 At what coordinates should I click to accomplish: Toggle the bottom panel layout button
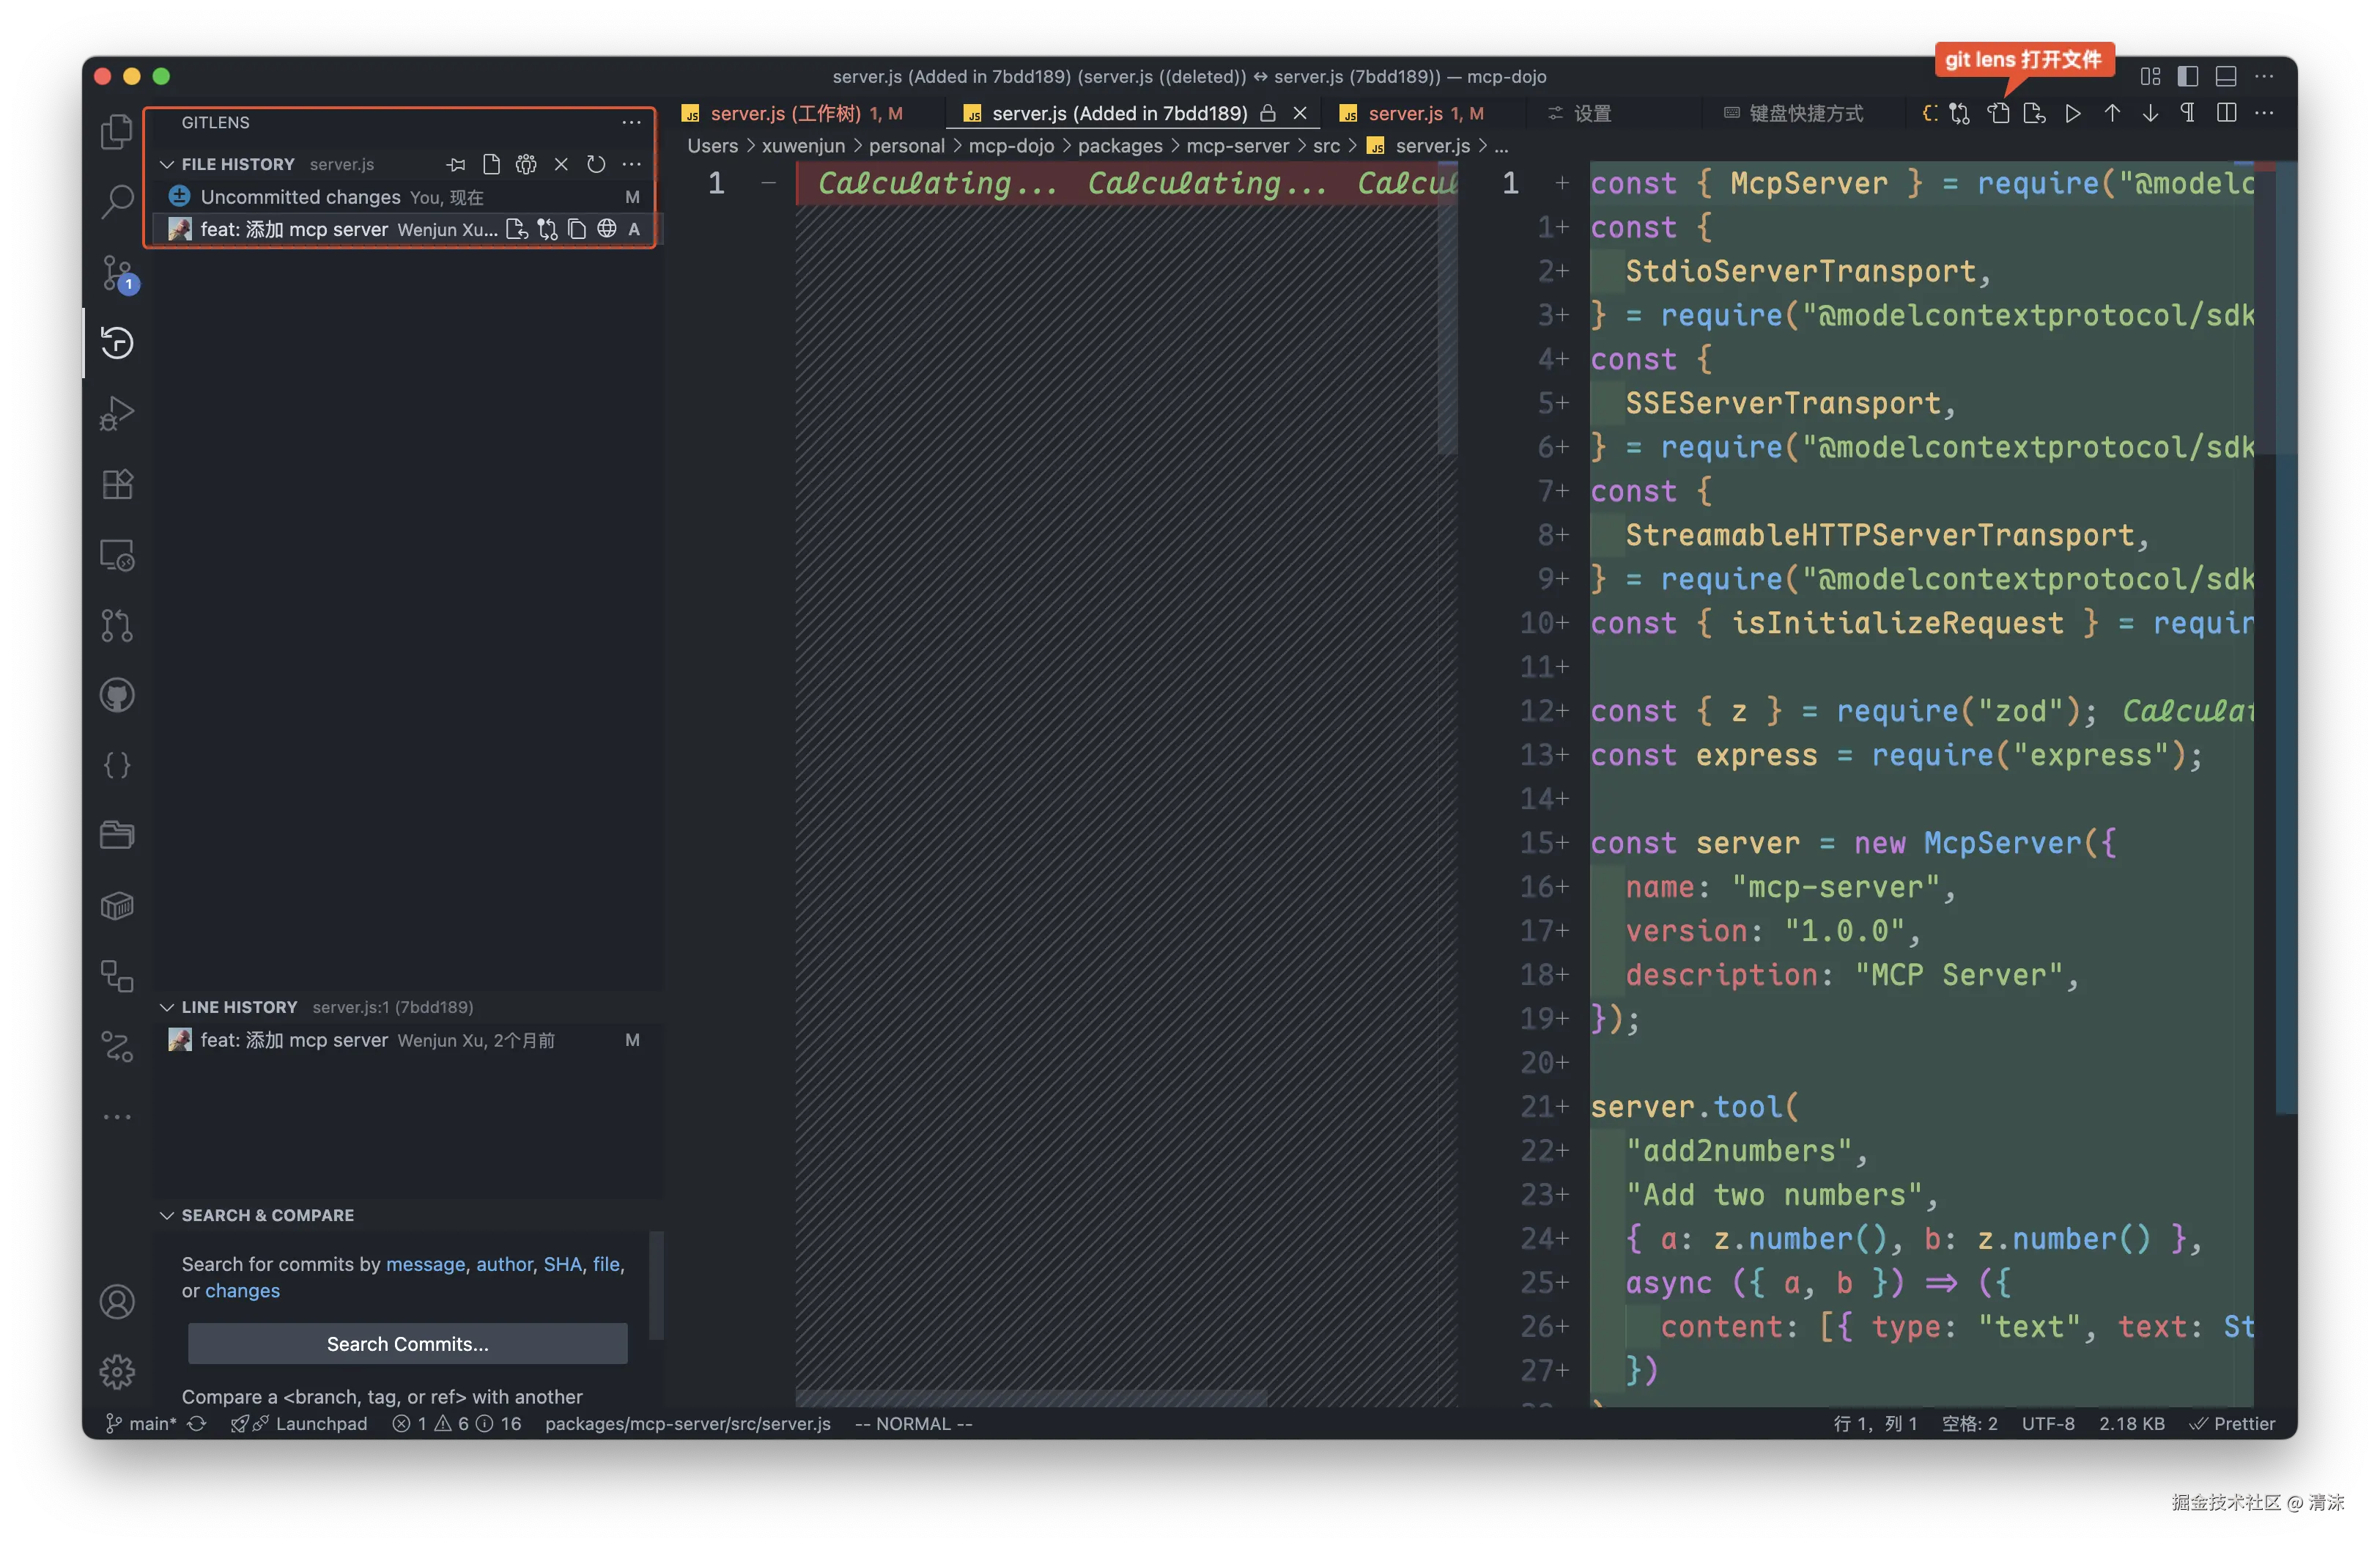point(2226,76)
